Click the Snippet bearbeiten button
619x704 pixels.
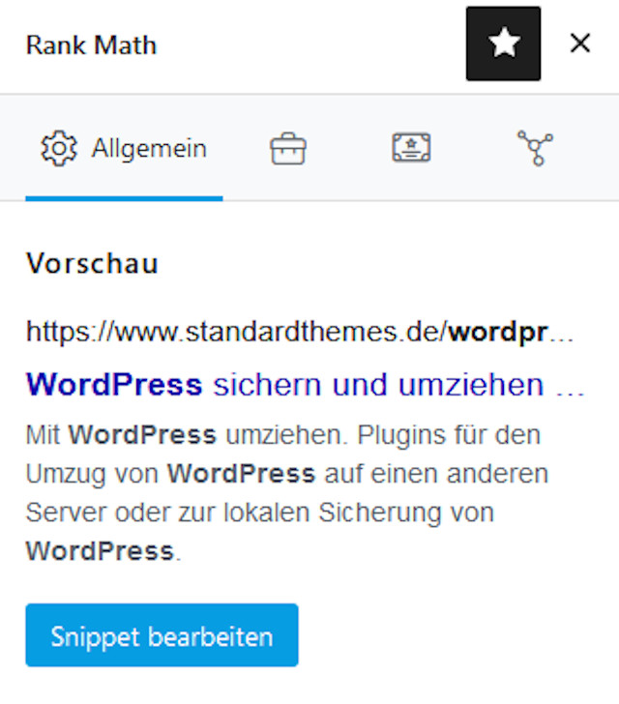(162, 634)
